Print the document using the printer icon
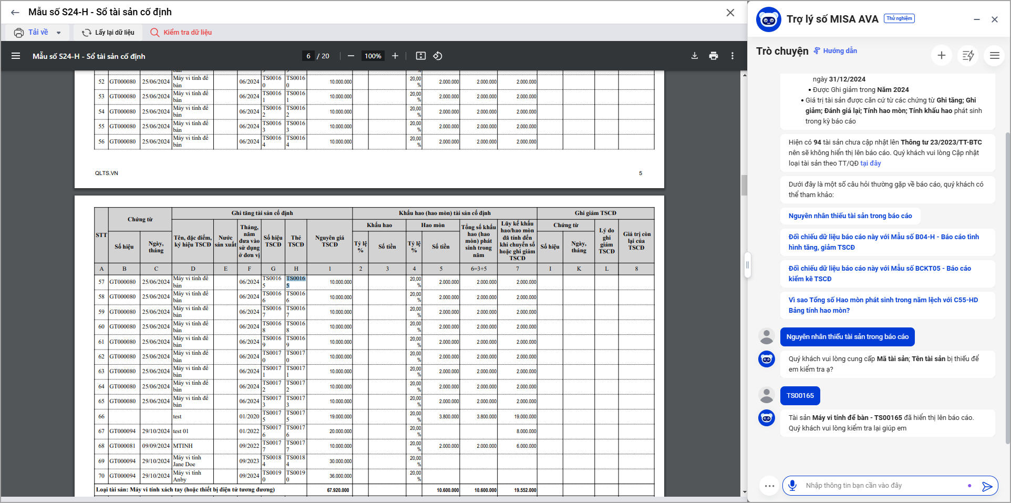 tap(714, 56)
